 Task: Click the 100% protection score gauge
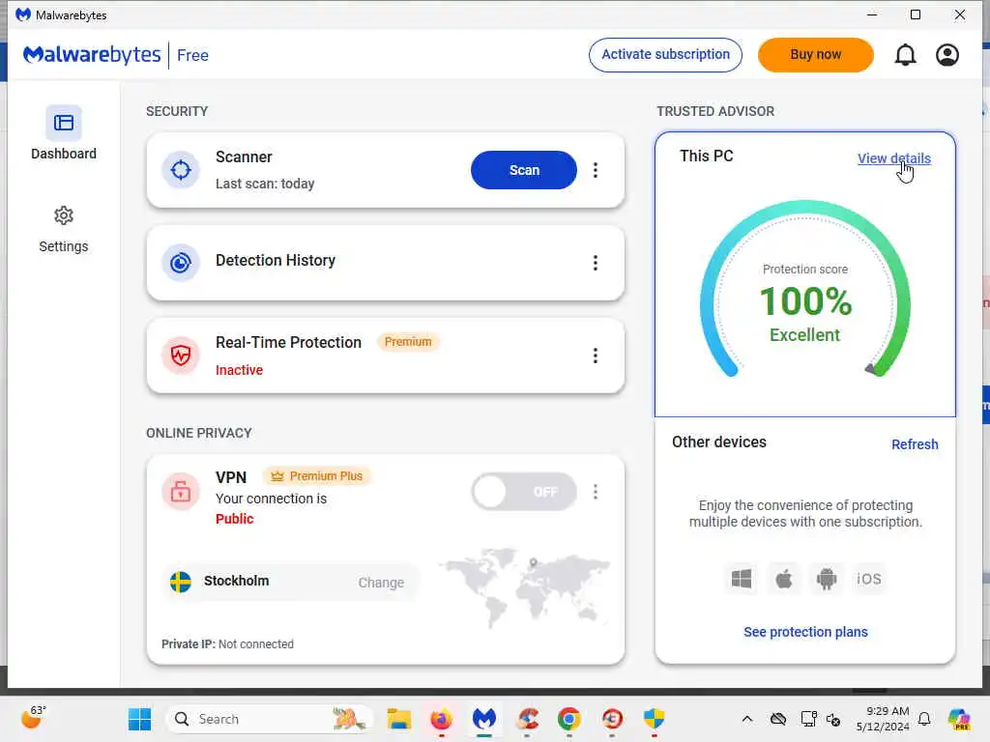coord(805,290)
